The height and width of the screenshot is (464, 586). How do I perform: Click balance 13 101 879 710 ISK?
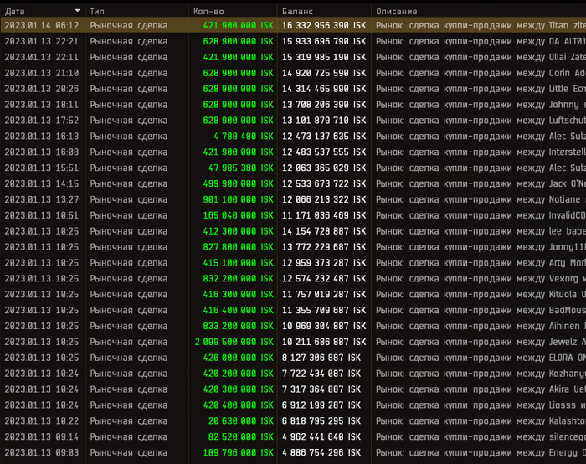[324, 121]
